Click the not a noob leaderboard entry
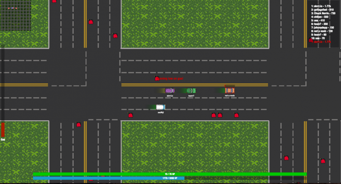 pyautogui.click(x=322, y=31)
